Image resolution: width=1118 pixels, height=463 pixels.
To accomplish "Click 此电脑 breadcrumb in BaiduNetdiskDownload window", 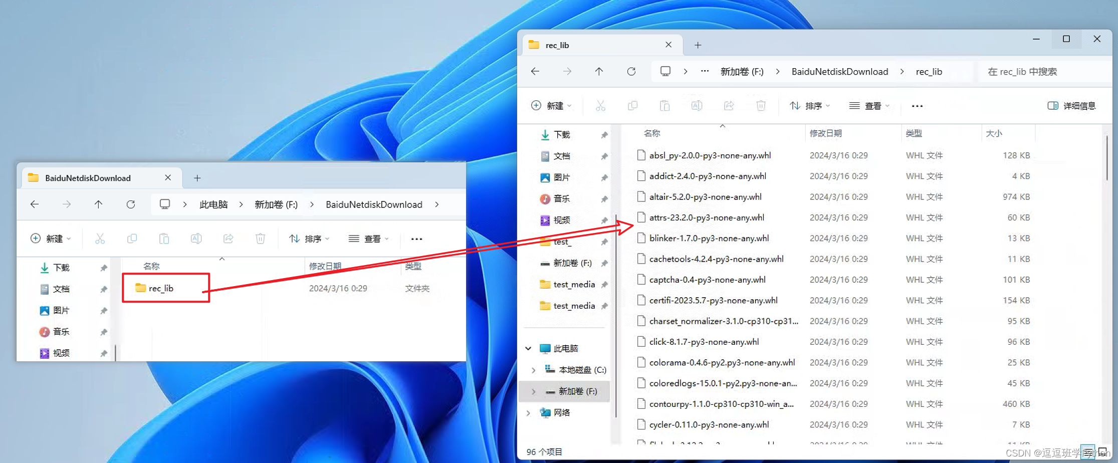I will (213, 204).
